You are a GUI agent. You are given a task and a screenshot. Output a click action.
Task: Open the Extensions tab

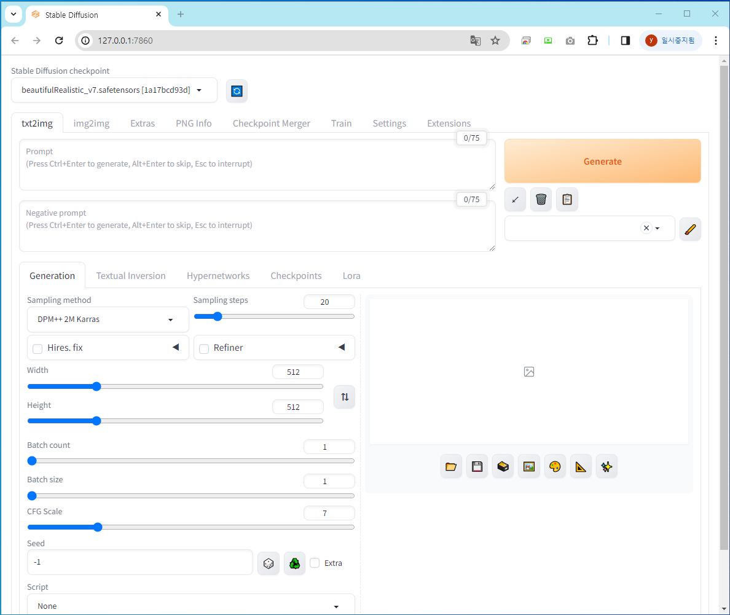449,123
